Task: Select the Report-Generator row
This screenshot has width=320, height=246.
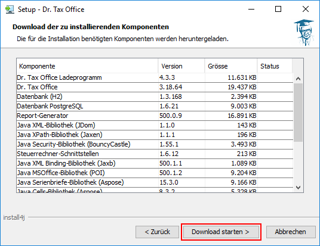Action: [x=155, y=116]
